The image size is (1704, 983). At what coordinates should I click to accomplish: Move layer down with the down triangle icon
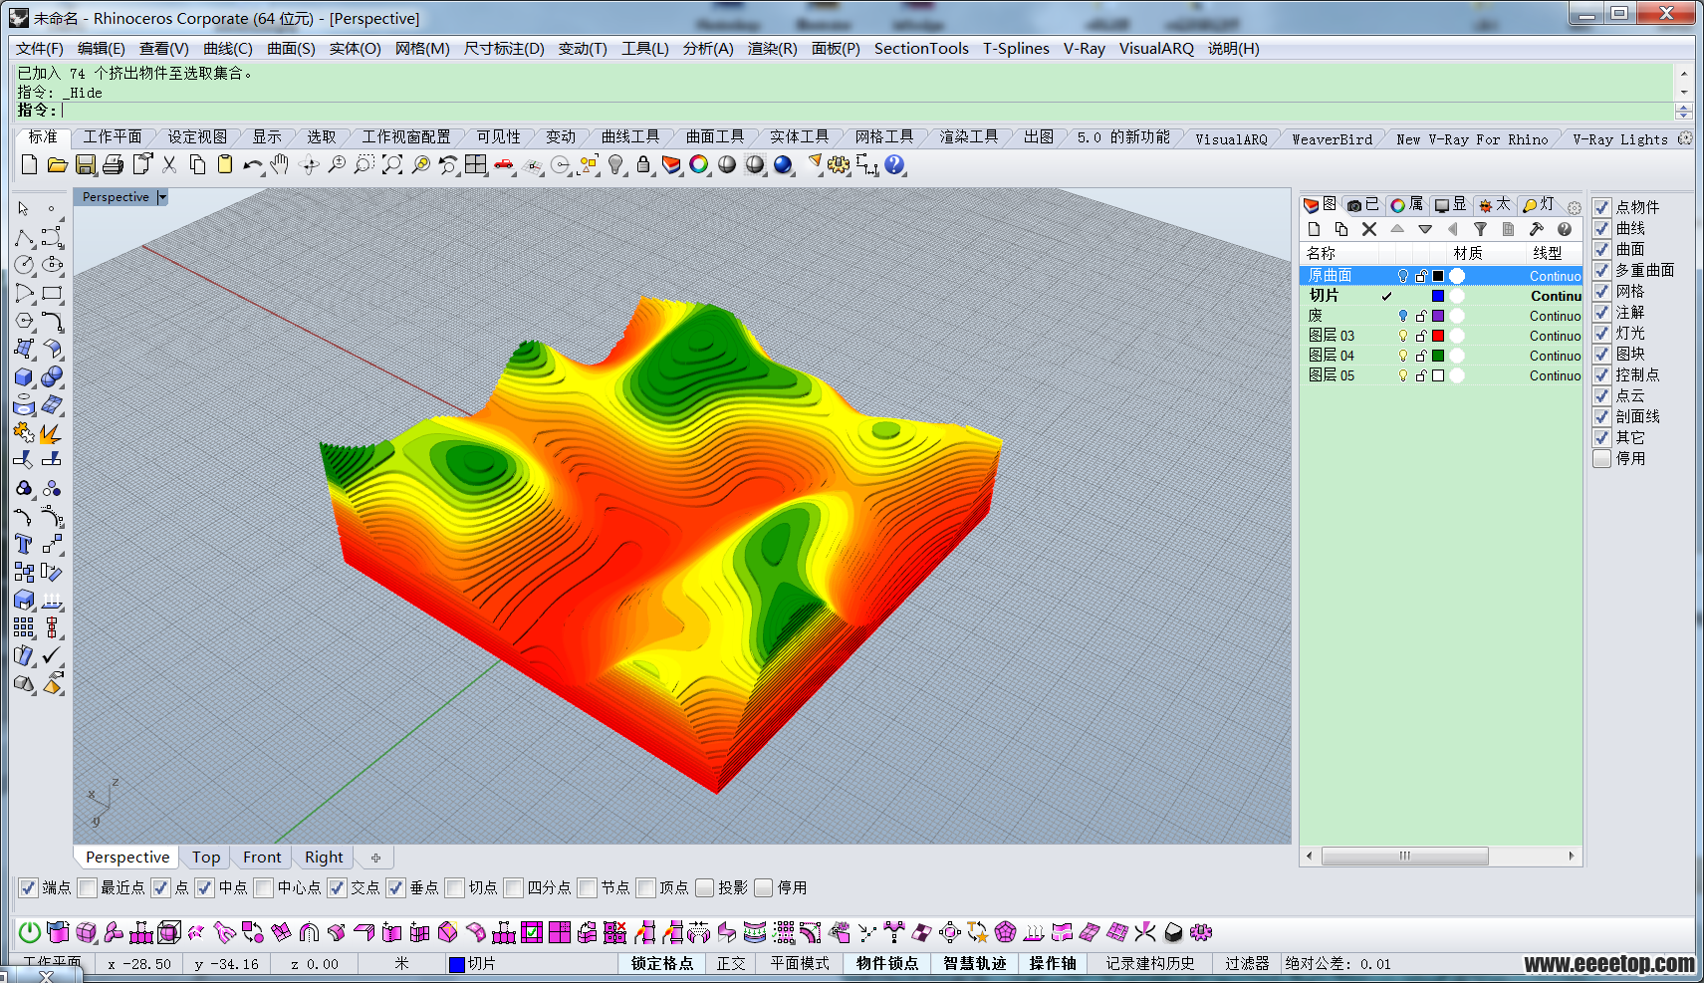point(1425,229)
